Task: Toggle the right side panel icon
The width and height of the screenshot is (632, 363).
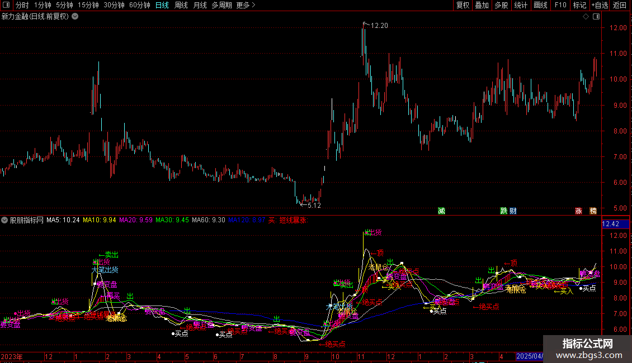Action: [596, 17]
